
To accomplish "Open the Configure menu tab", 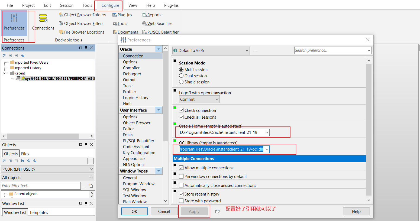I will coord(110,5).
